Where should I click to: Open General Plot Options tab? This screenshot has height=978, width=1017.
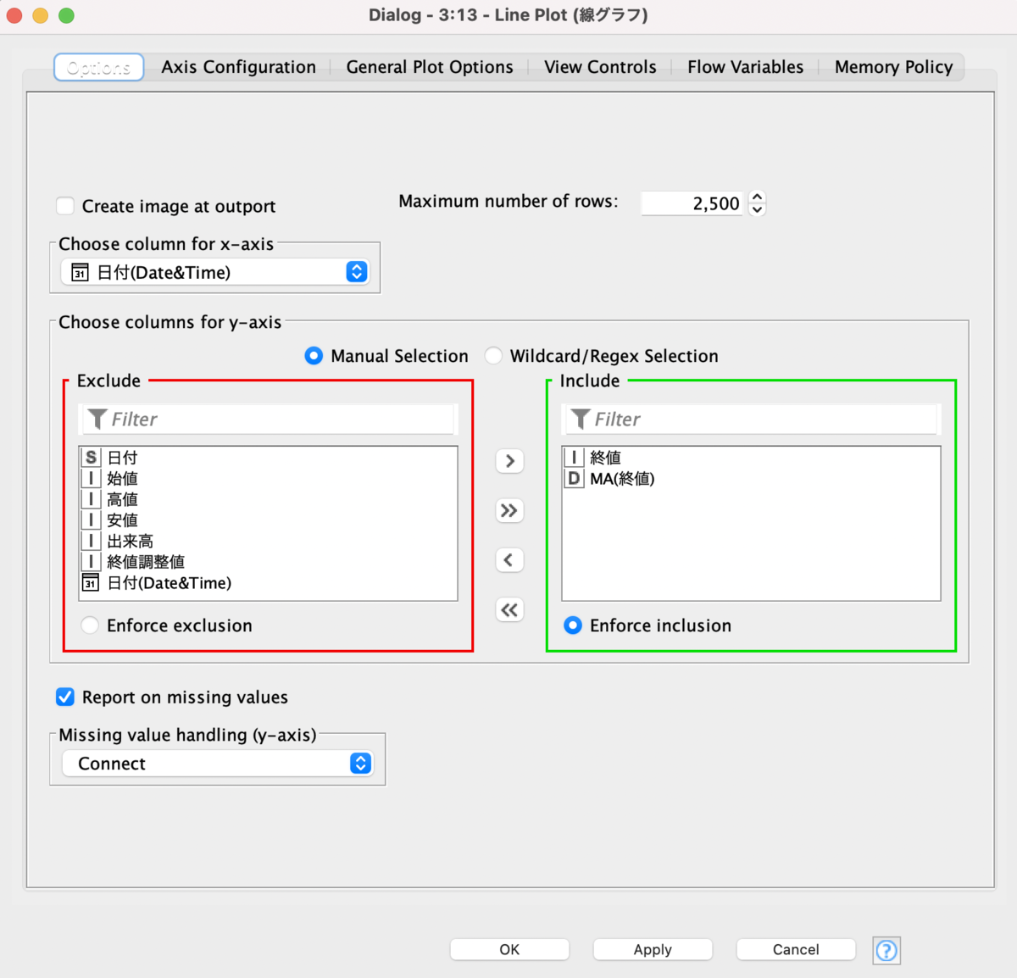tap(430, 67)
